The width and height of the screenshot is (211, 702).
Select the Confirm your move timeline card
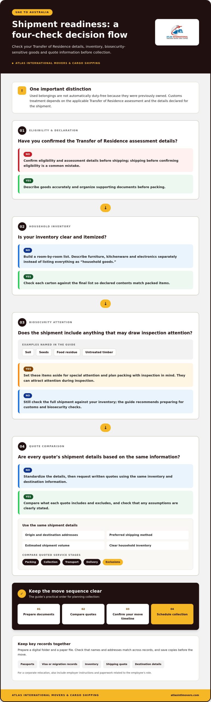(x=128, y=614)
